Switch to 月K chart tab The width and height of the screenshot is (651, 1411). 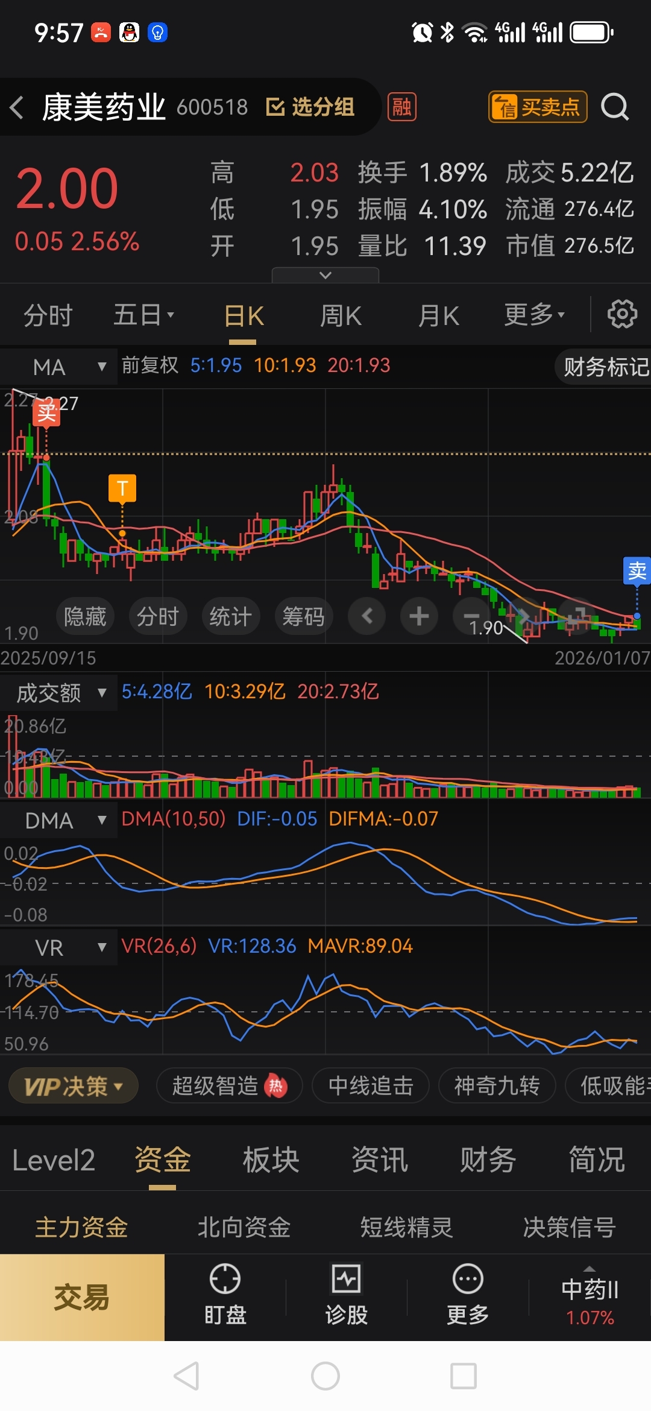click(x=439, y=316)
